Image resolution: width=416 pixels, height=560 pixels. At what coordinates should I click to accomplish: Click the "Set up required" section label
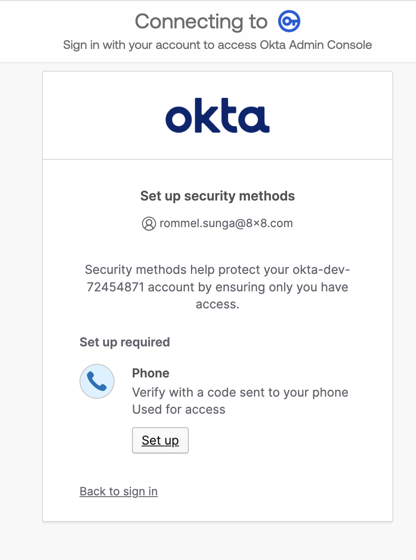pos(125,342)
